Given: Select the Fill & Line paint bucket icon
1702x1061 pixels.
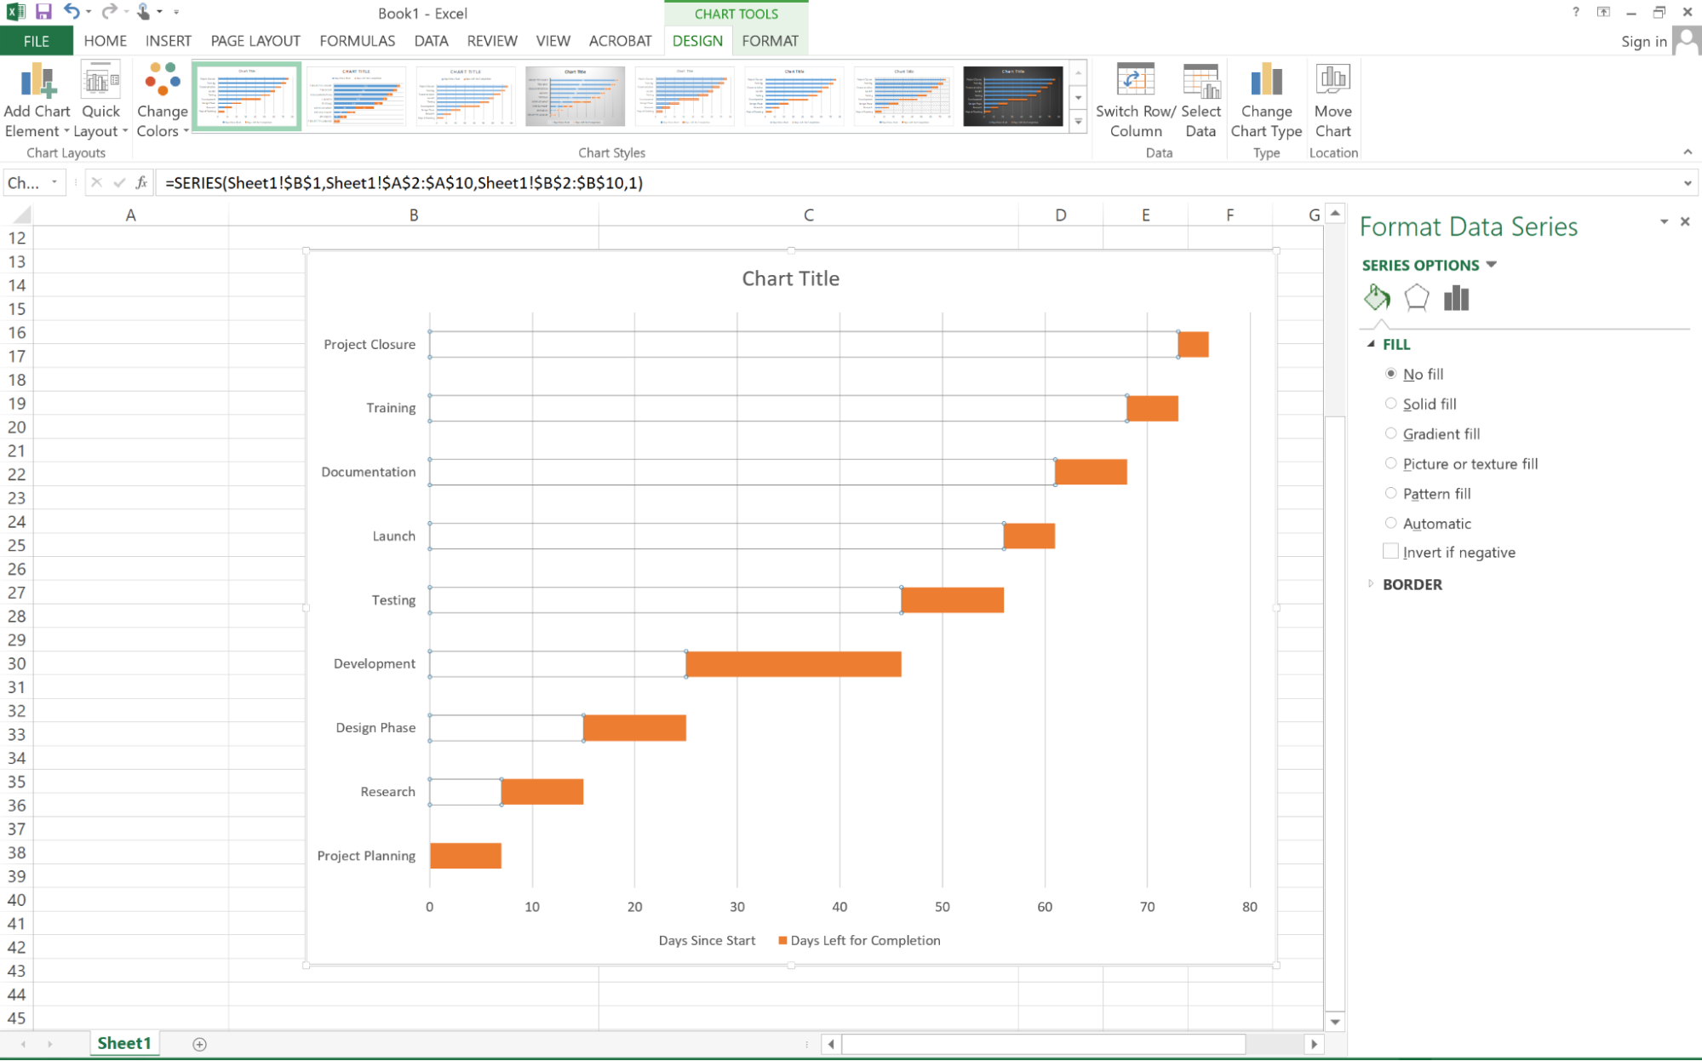Looking at the screenshot, I should 1377,298.
